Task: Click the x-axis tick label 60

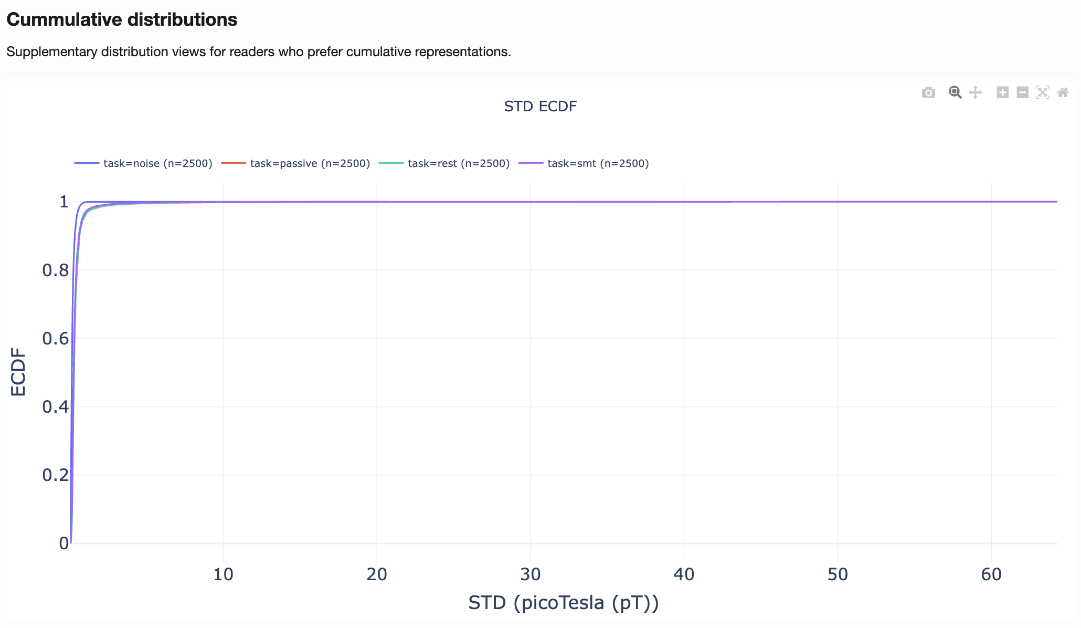Action: [991, 574]
